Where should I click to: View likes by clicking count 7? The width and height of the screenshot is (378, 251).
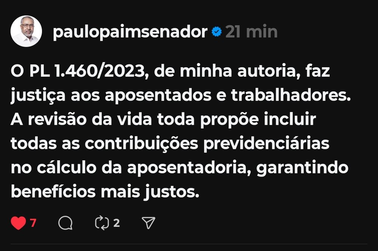click(33, 223)
